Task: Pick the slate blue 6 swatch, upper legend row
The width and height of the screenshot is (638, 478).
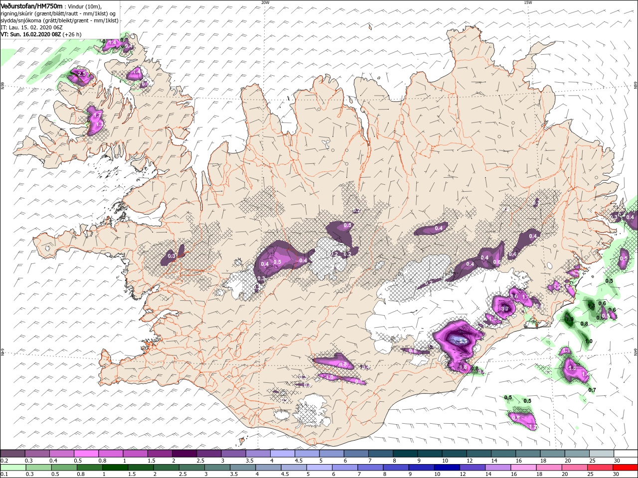Action: 356,454
